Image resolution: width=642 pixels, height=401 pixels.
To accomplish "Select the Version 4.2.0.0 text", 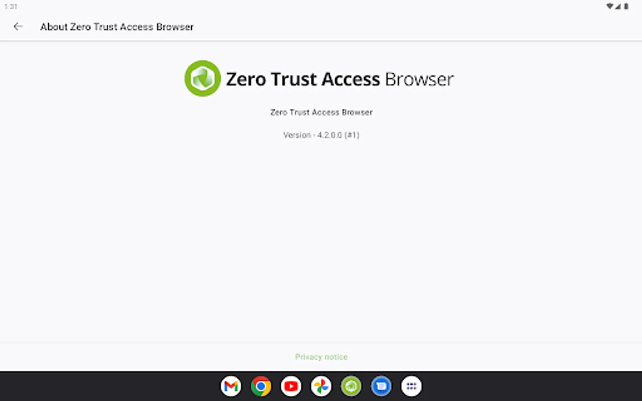I will (321, 135).
